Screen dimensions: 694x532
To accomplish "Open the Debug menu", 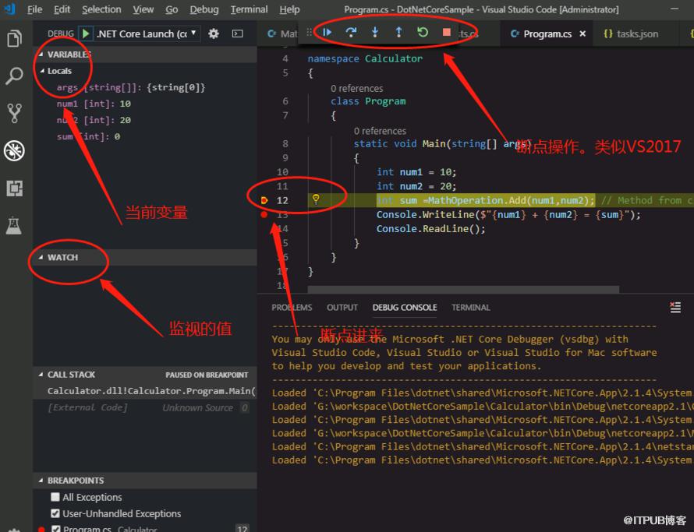I will (204, 9).
